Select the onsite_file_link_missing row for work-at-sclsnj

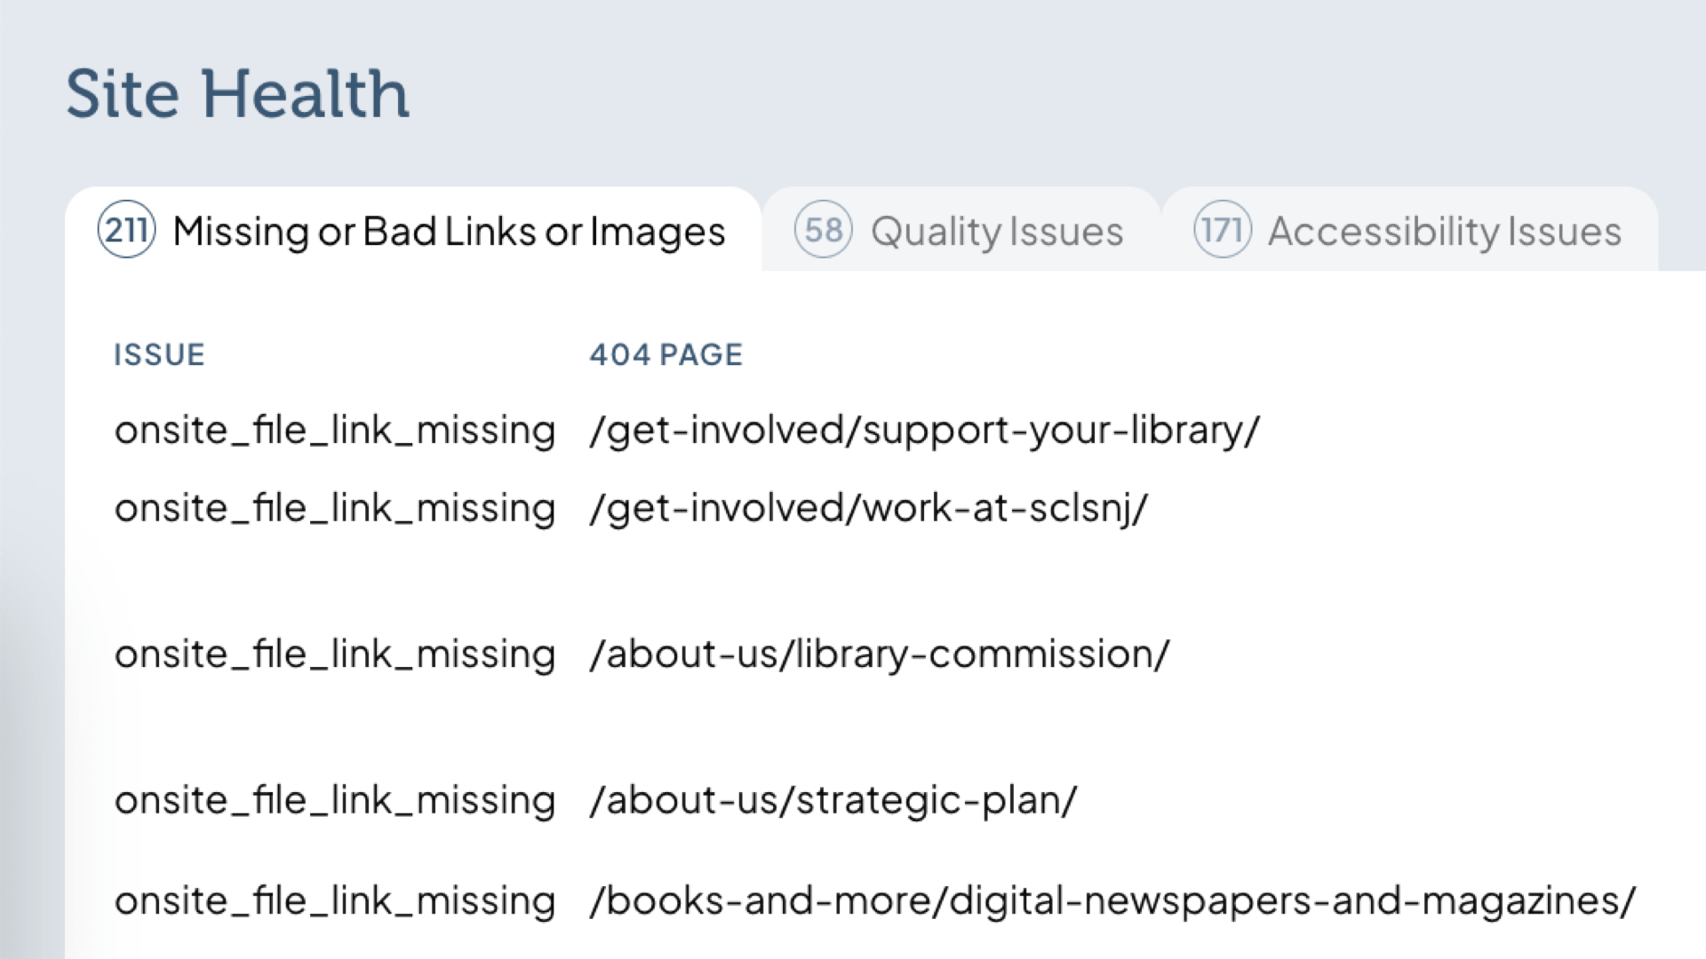[x=335, y=507]
